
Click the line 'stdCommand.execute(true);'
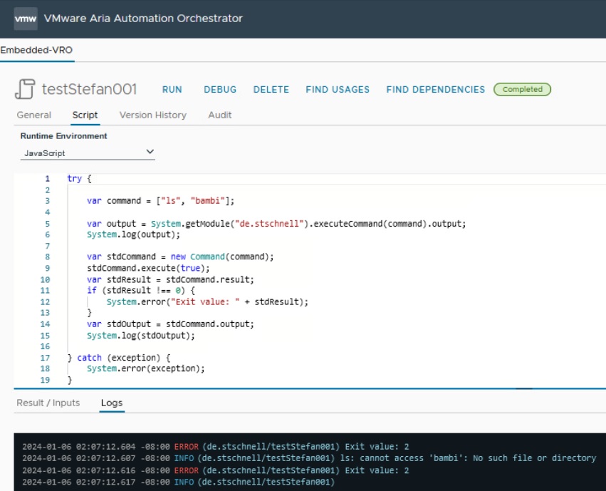[x=148, y=269]
